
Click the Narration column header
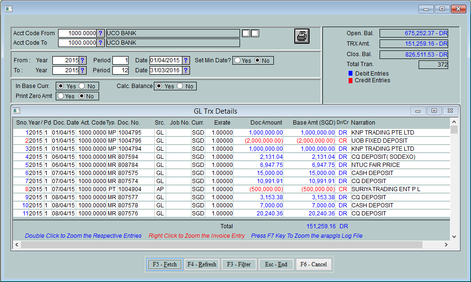363,123
